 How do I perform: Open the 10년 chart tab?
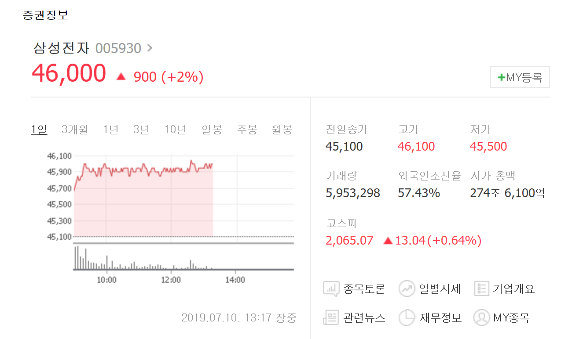(x=175, y=130)
